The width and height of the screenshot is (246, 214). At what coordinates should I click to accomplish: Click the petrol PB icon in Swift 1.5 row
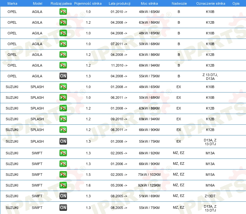point(63,175)
